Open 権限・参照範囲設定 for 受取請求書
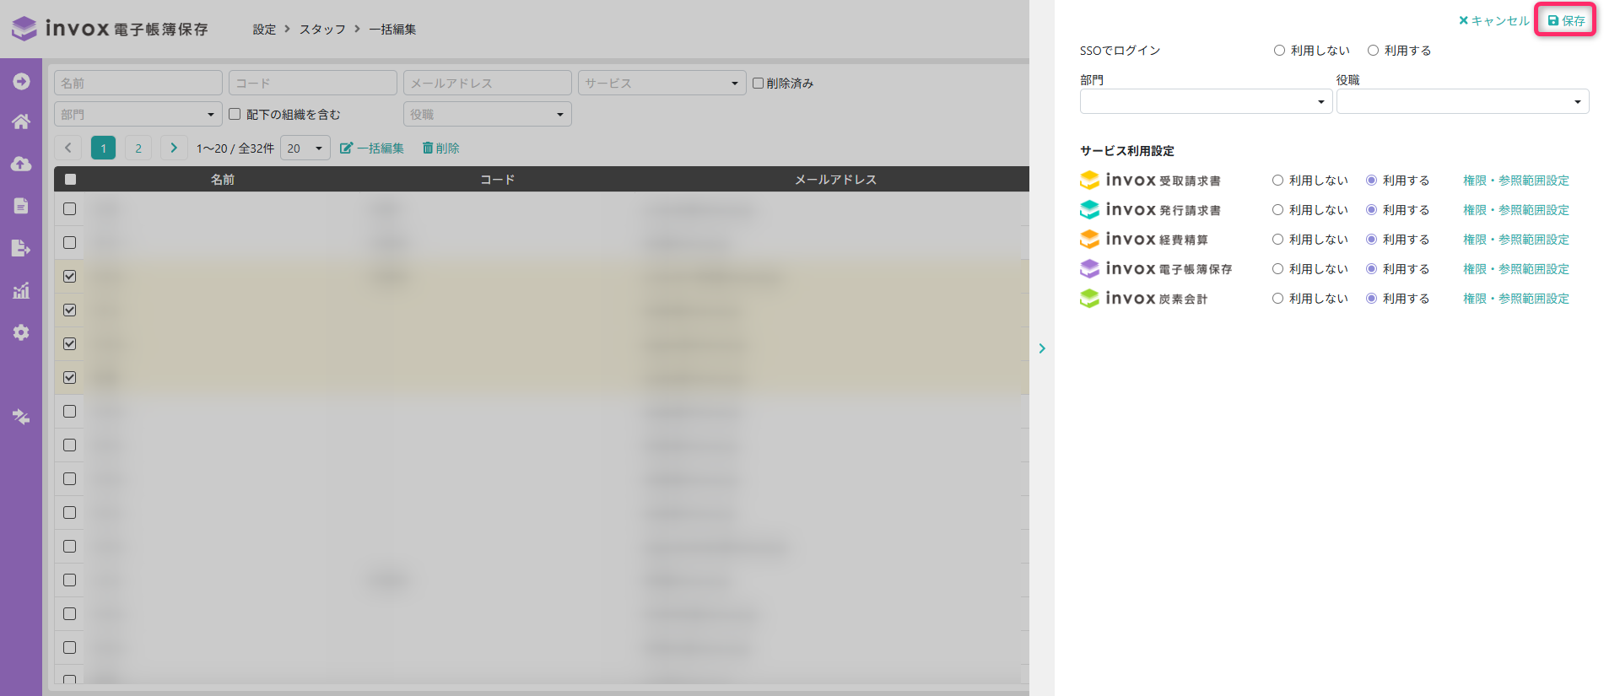The image size is (1620, 696). pos(1516,181)
